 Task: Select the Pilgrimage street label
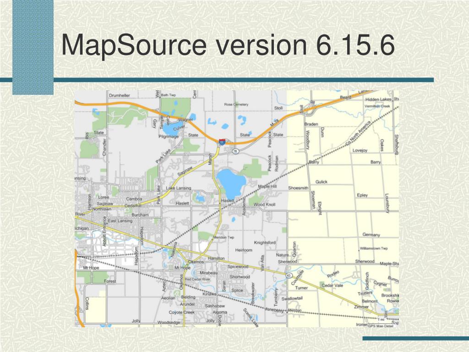[x=169, y=137]
